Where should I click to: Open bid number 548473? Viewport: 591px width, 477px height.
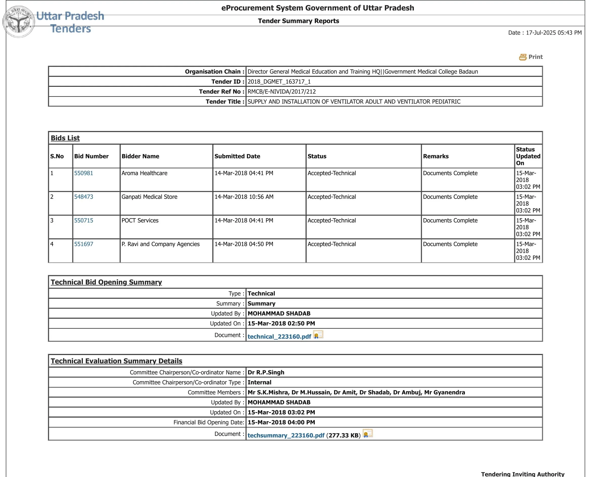[x=84, y=197]
